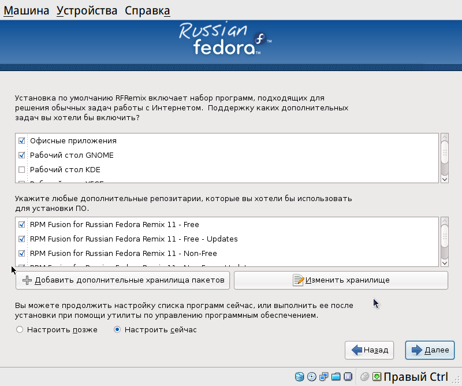This screenshot has width=462, height=386.
Task: Click the window resize grip corner
Action: [x=457, y=381]
